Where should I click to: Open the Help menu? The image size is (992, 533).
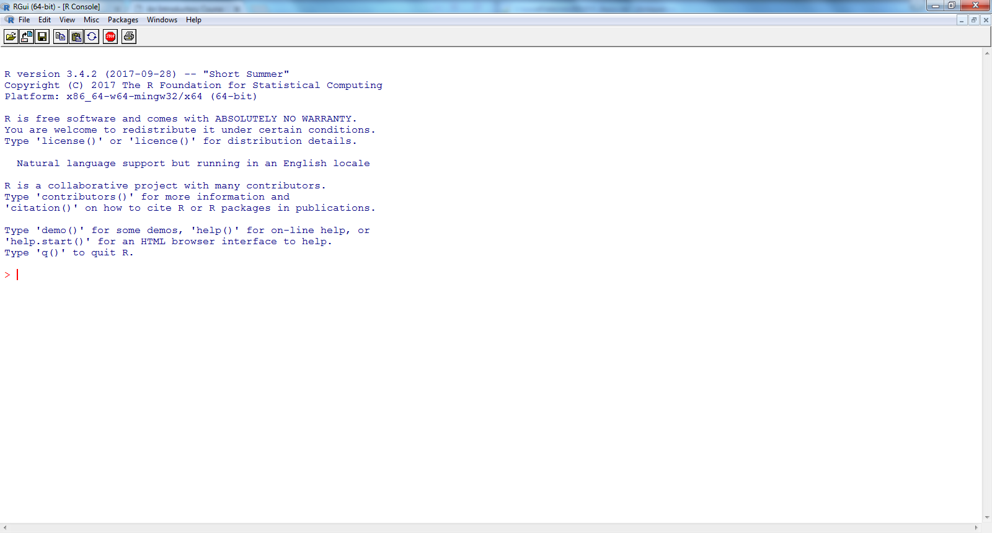[193, 20]
